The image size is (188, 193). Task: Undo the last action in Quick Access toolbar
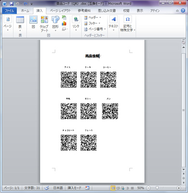(17, 3)
